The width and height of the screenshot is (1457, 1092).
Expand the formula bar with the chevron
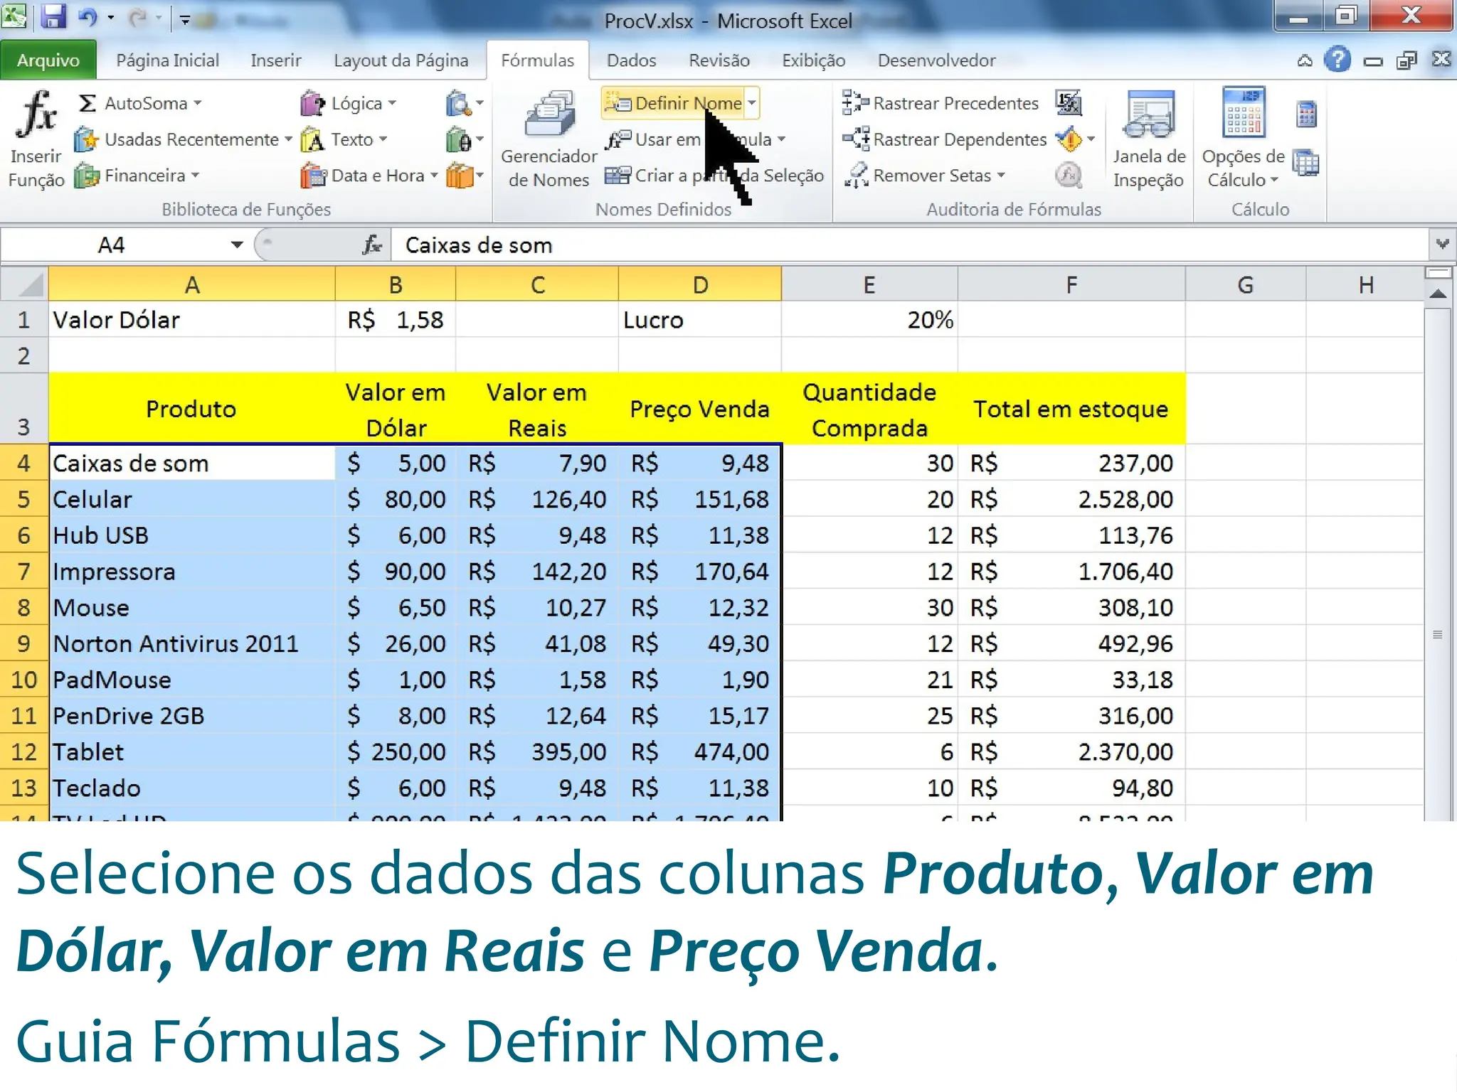[1442, 245]
